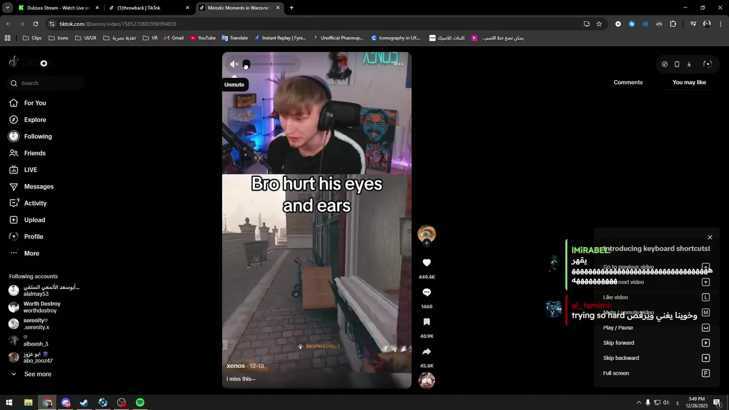729x410 pixels.
Task: Open the spinning sound disc below share
Action: (x=427, y=380)
